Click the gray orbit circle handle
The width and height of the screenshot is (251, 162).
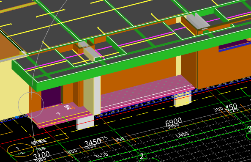(31, 105)
